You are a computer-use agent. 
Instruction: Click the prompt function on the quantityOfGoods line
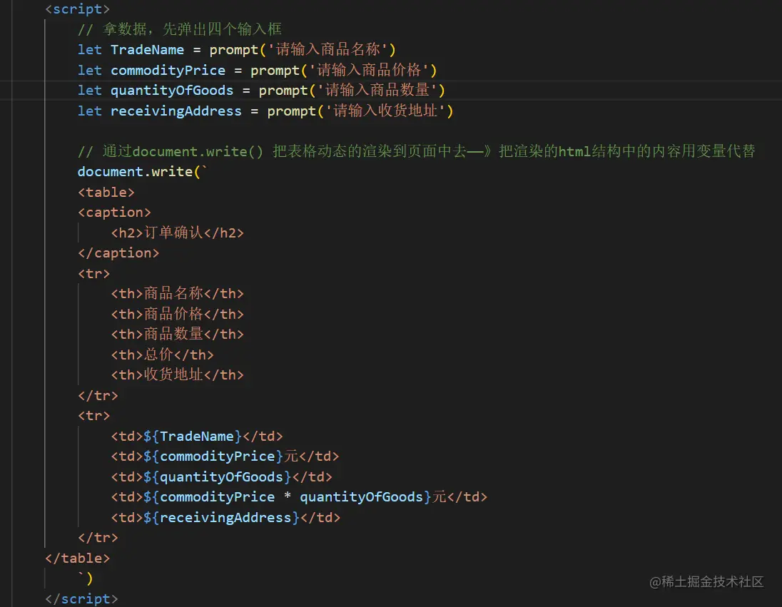(x=283, y=91)
